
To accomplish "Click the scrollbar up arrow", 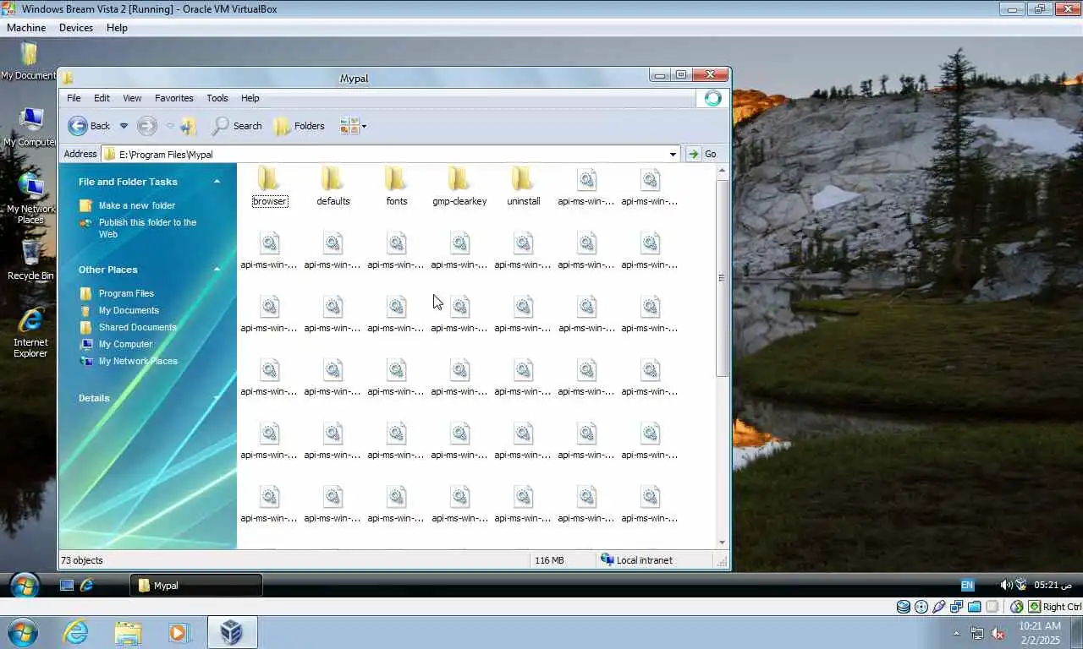I will [x=722, y=172].
